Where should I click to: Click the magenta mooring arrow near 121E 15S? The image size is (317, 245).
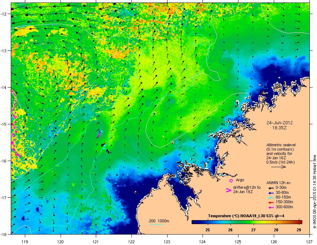pos(99,134)
